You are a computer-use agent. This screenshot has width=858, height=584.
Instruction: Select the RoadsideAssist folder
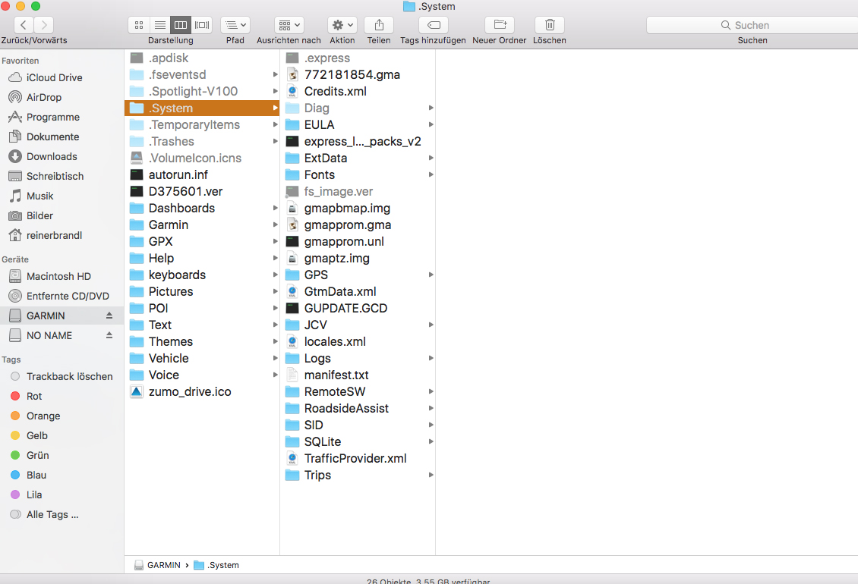[x=358, y=408]
